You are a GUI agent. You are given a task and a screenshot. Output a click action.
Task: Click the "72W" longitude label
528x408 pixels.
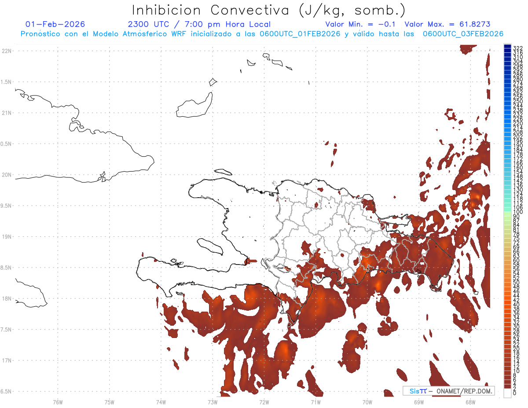(264, 402)
